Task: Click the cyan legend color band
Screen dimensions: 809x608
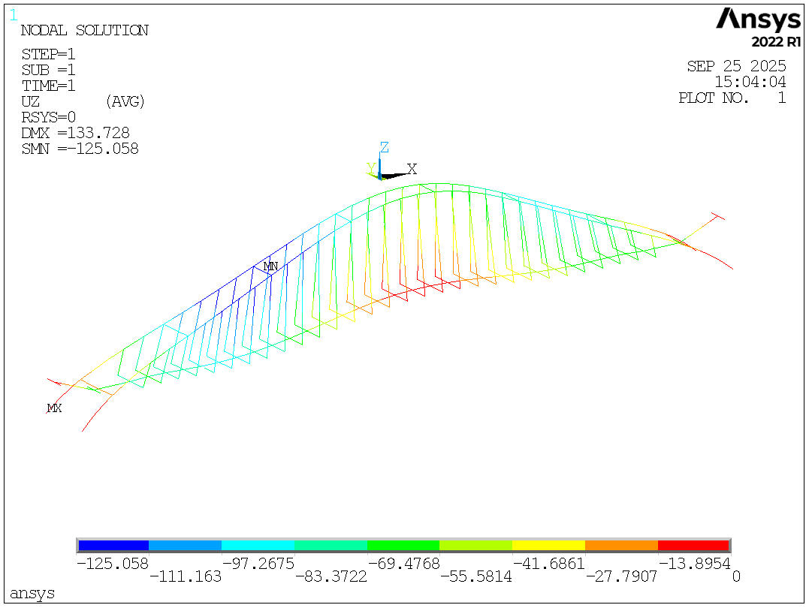Action: [258, 545]
